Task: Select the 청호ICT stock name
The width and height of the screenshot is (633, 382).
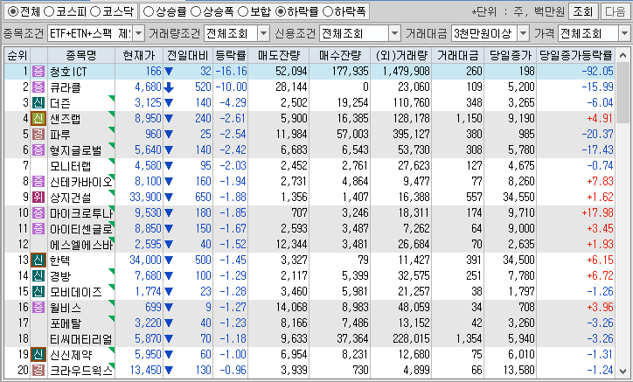Action: (x=68, y=72)
